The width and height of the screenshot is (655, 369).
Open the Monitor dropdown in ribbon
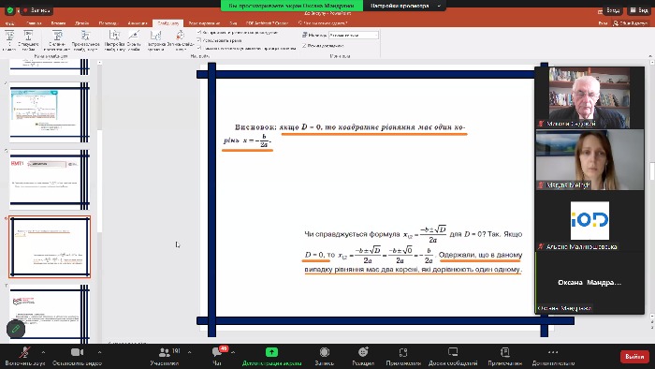point(354,35)
